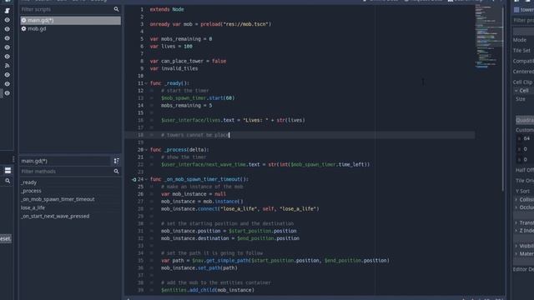Click line number 1 in the gutter

(142, 9)
